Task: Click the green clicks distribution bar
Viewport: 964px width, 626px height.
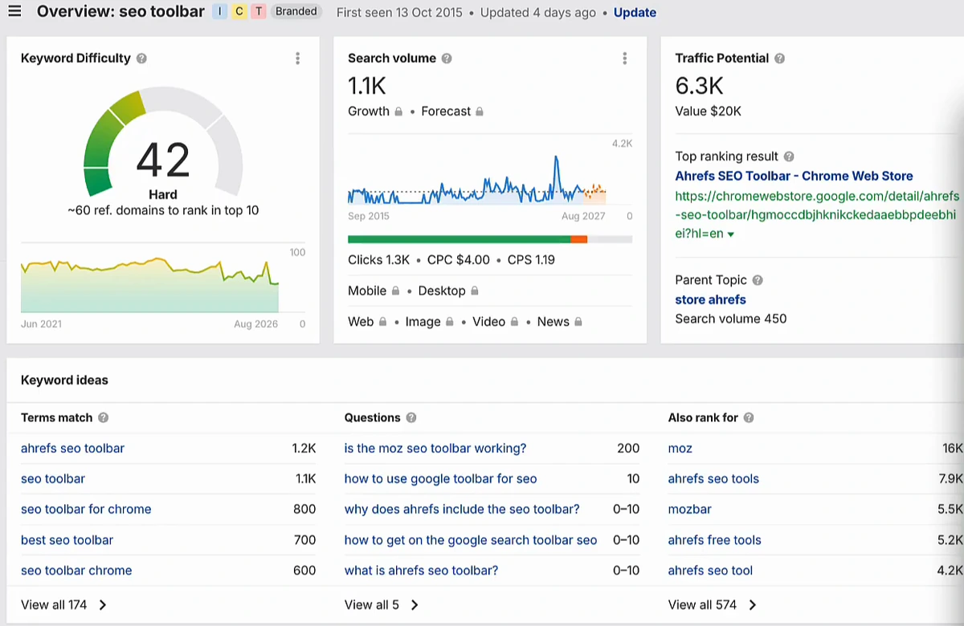Action: click(x=459, y=239)
